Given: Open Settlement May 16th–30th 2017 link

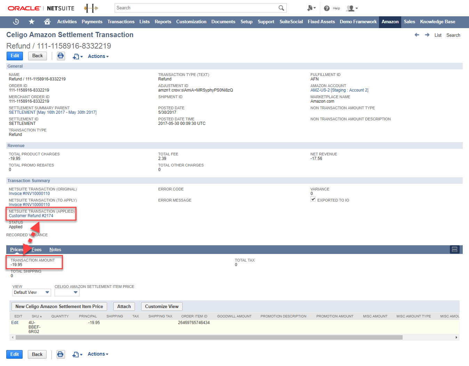Looking at the screenshot, I should (x=53, y=112).
